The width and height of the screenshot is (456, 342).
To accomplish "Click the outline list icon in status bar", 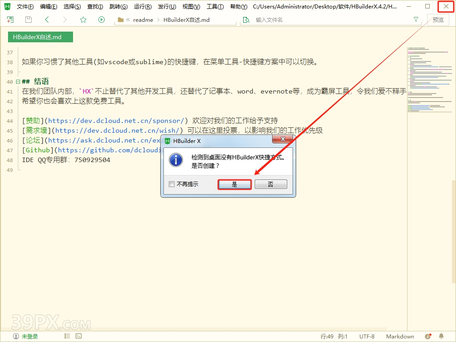I will pos(67,336).
